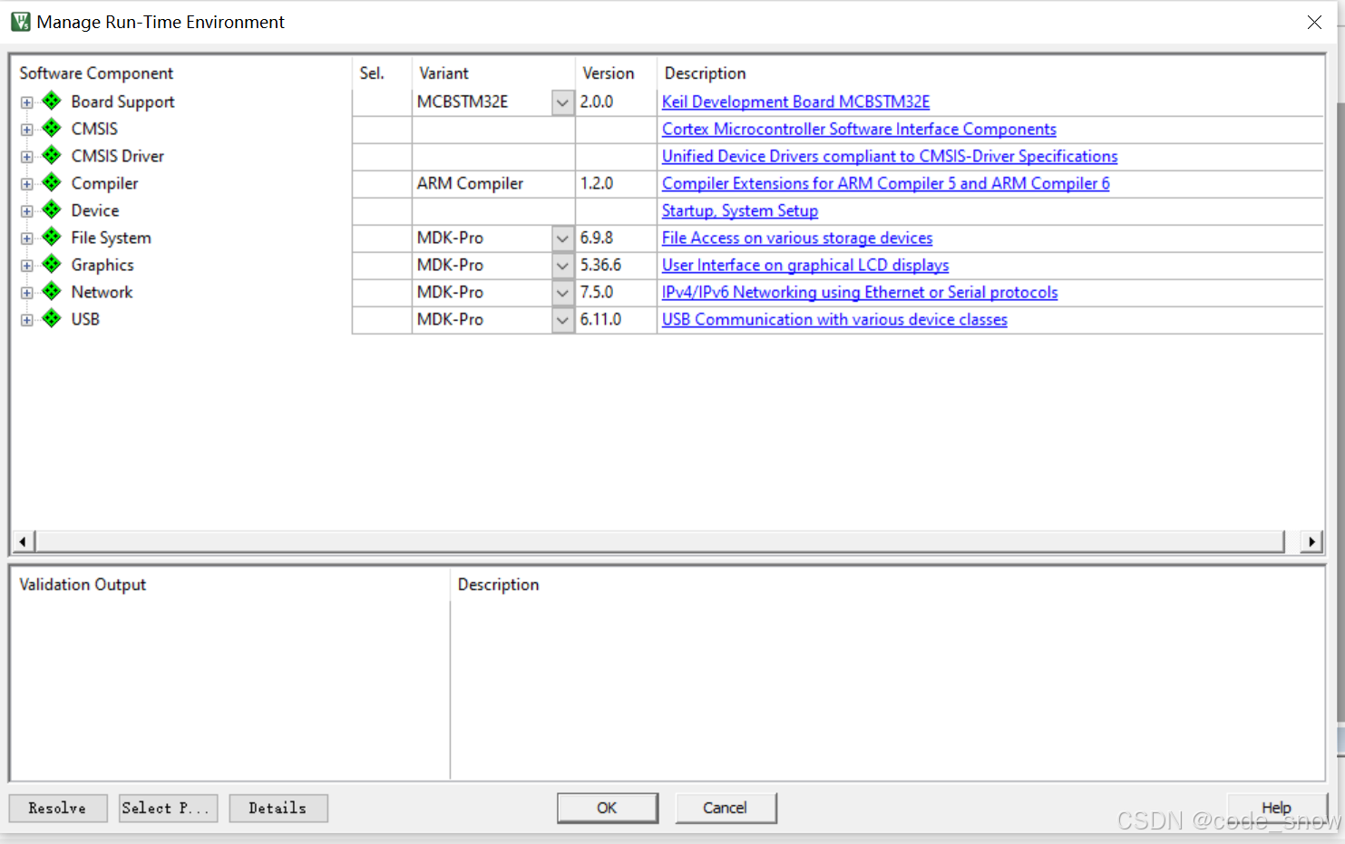Click the horizontal scrollbar right arrow
Screen dimensions: 1345x844
coord(1311,542)
